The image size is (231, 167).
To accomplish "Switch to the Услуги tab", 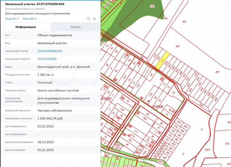I will click(x=75, y=27).
